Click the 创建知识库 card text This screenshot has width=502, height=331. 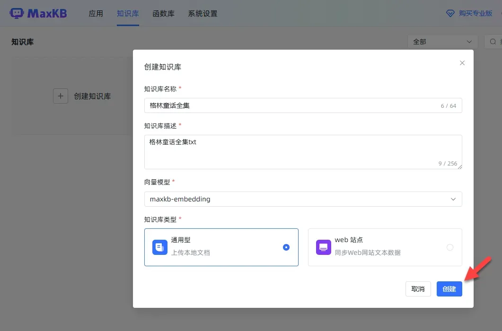tap(92, 96)
